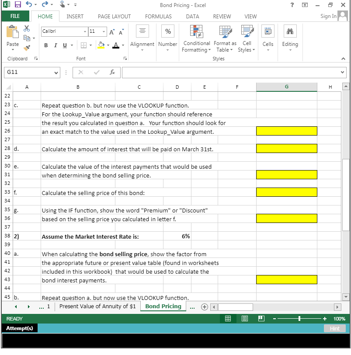Click Zoom in plus button

click(x=324, y=319)
